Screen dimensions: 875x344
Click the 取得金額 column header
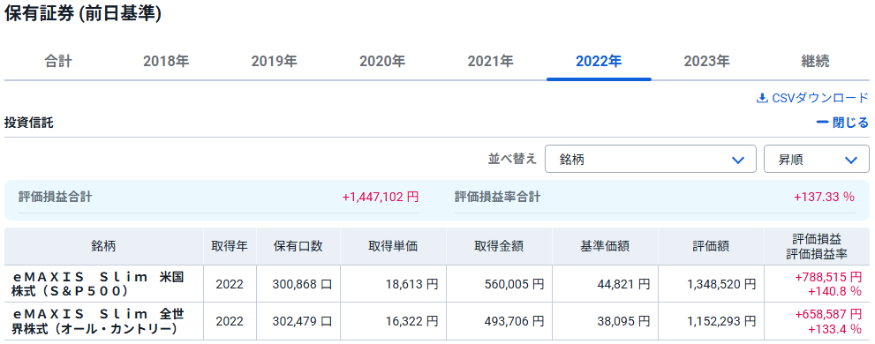[499, 246]
